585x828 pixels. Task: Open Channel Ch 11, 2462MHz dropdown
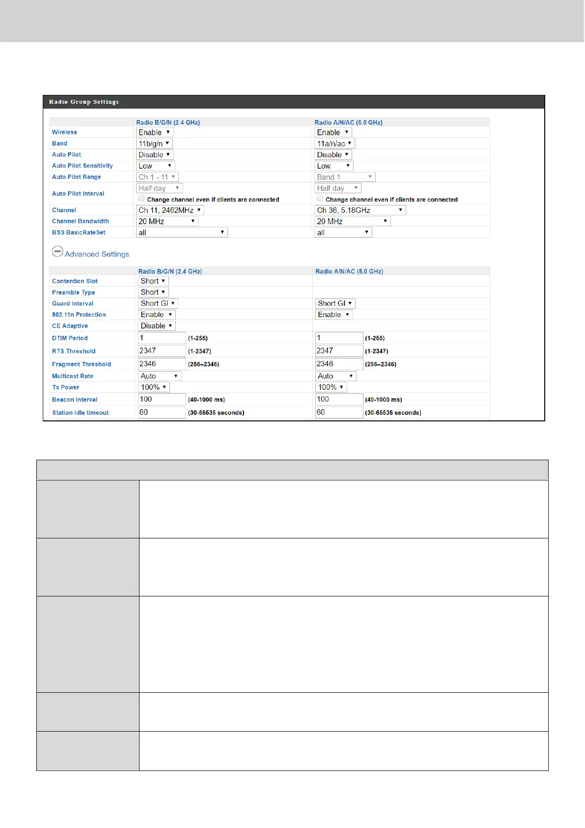click(170, 210)
